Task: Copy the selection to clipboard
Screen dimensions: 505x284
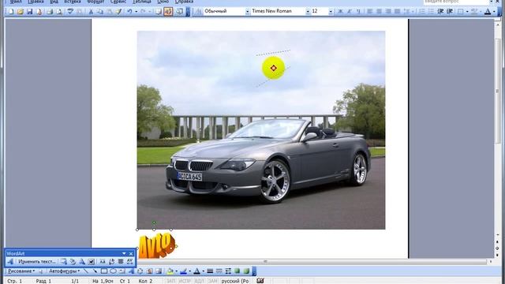Action: (x=100, y=12)
